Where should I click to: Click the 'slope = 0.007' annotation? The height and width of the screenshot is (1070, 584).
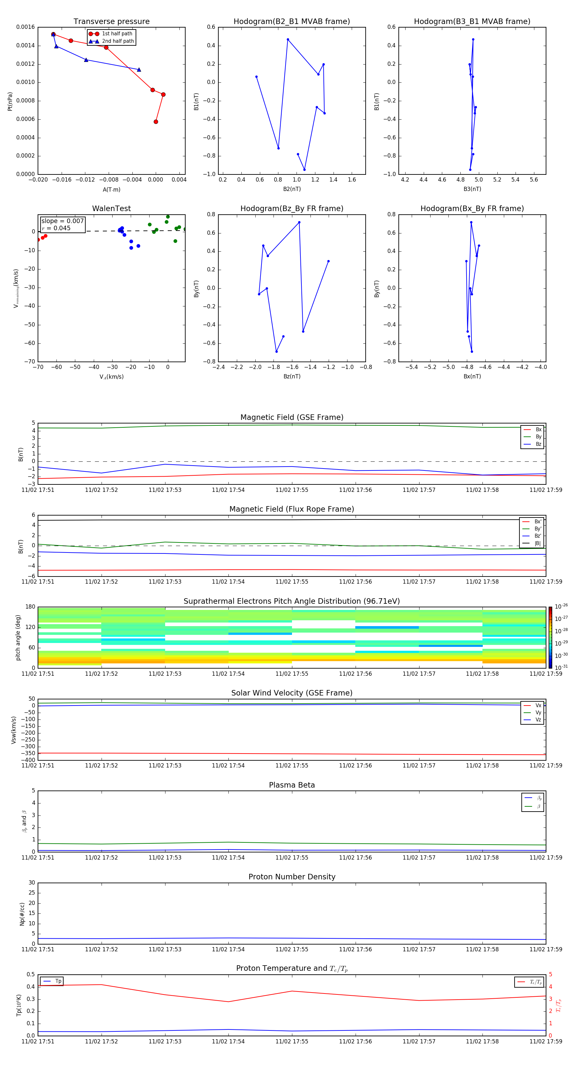pos(63,221)
